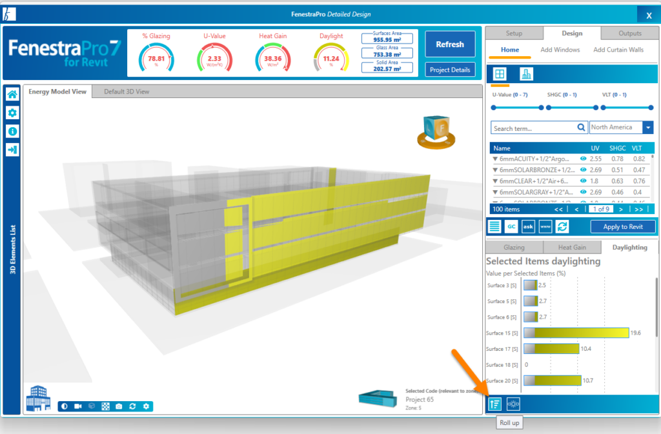Viewport: 661px width, 434px height.
Task: Toggle contrast mode in 3D view toolbar
Action: (x=65, y=406)
